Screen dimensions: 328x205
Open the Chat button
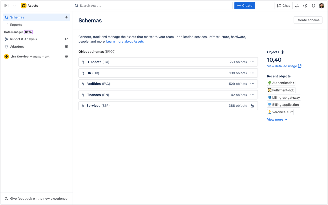click(283, 6)
